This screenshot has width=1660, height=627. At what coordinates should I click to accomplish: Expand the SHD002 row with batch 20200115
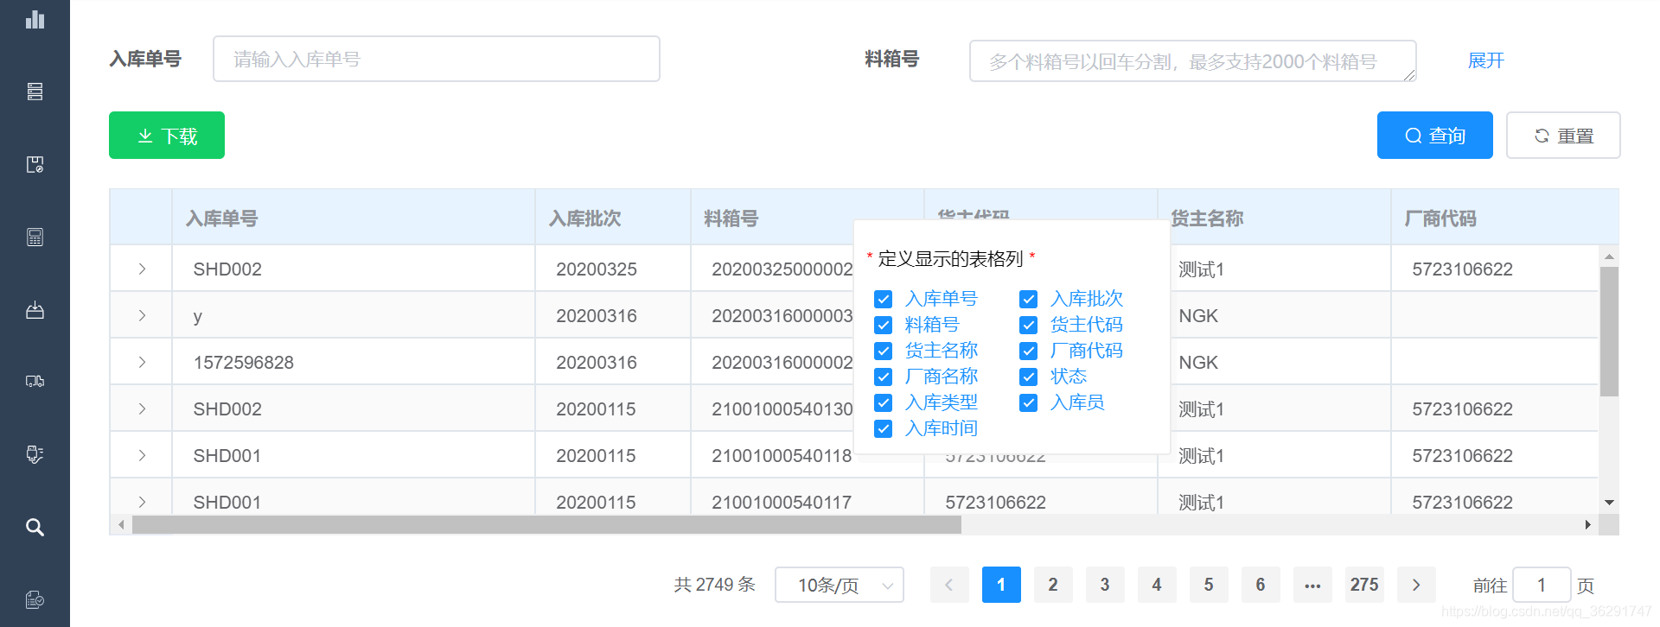coord(142,408)
